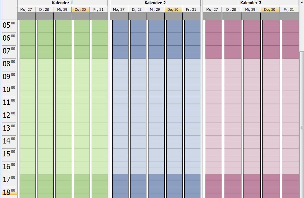Select the Kalender-2 header

point(155,3)
